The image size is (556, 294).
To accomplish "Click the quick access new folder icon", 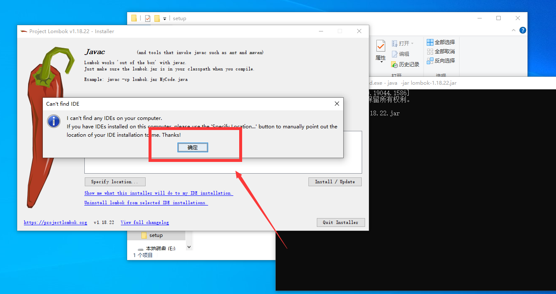I will click(157, 18).
